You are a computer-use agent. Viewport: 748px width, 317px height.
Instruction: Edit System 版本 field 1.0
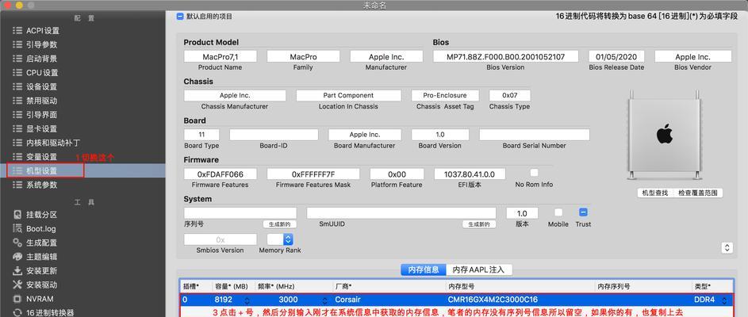click(x=522, y=213)
